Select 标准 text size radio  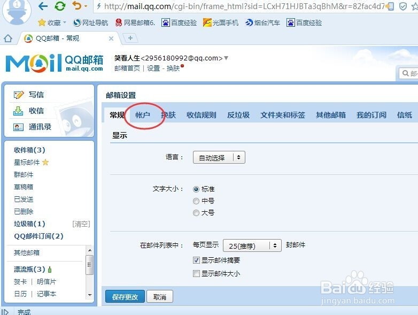point(196,189)
